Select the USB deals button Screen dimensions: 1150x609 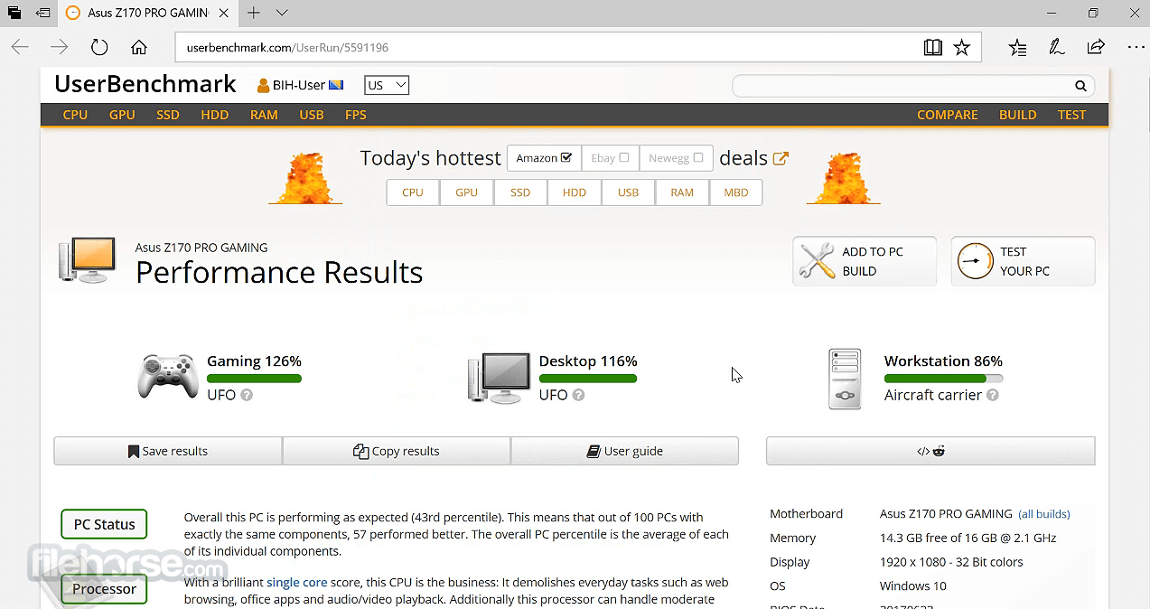coord(628,192)
